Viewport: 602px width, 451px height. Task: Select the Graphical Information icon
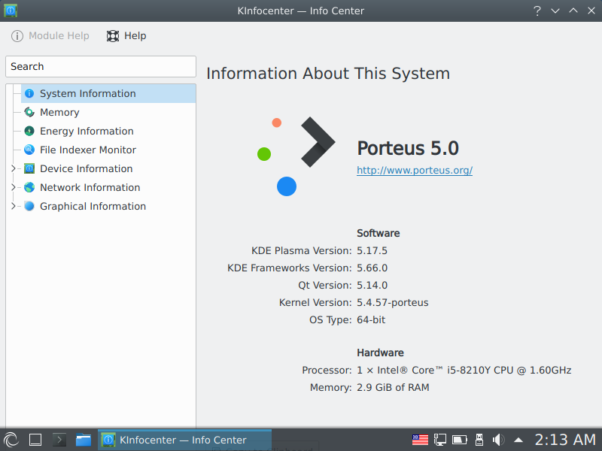[x=29, y=206]
